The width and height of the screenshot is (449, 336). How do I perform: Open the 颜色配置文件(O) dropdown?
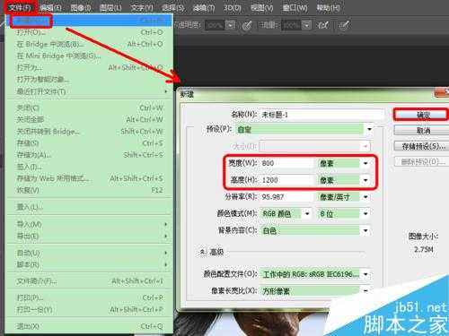(x=315, y=274)
